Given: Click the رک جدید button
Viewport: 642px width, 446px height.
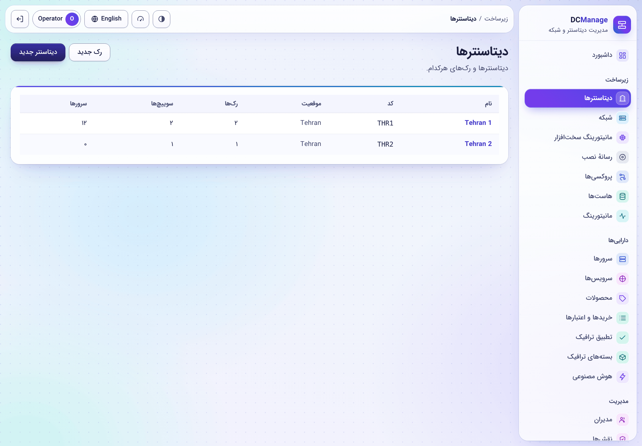Looking at the screenshot, I should point(89,52).
